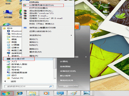
Task: Choose 压缩到 "cmd.rar" 并 E-mail
Action: [46, 18]
